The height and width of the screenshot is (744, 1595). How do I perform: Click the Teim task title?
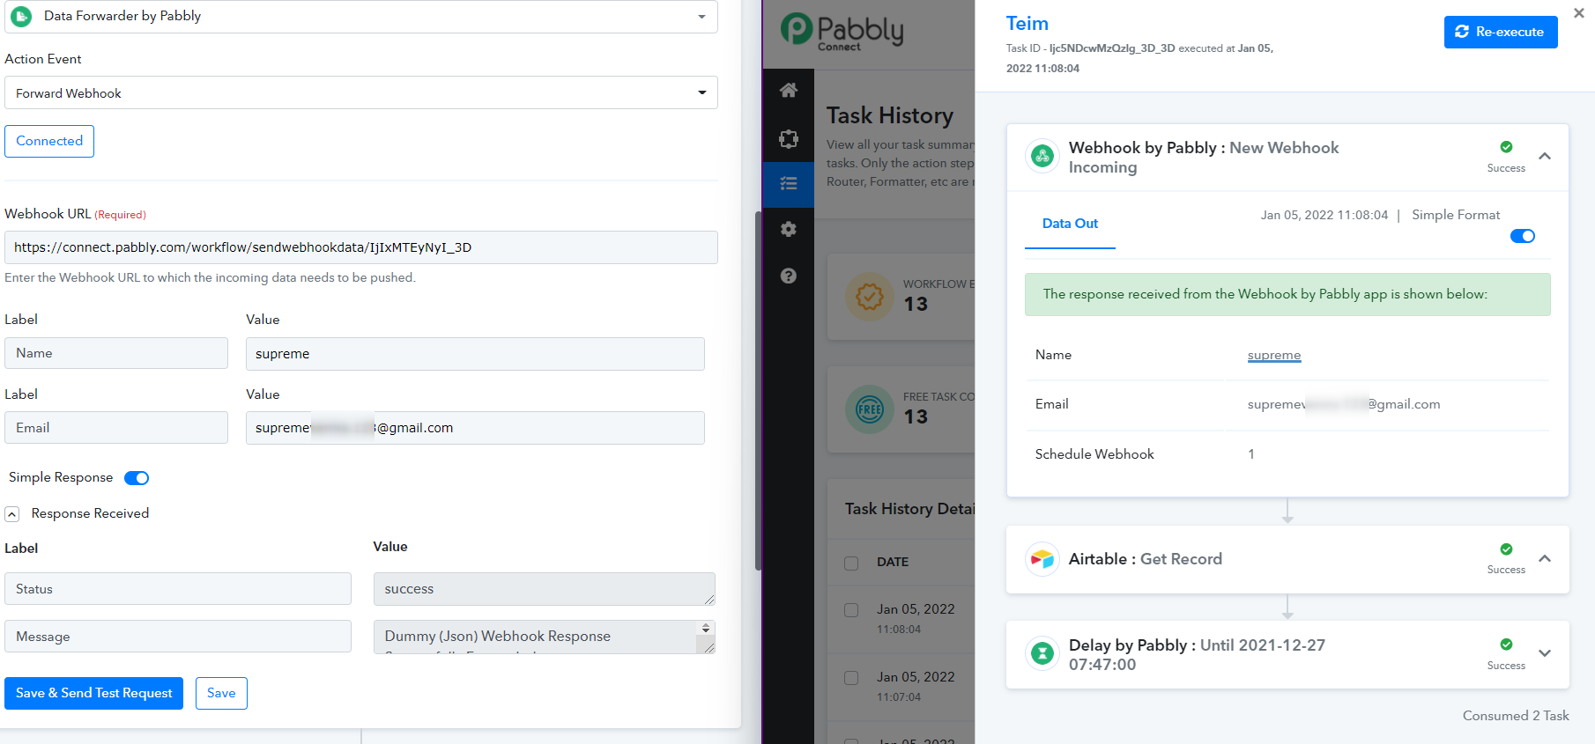point(1027,24)
